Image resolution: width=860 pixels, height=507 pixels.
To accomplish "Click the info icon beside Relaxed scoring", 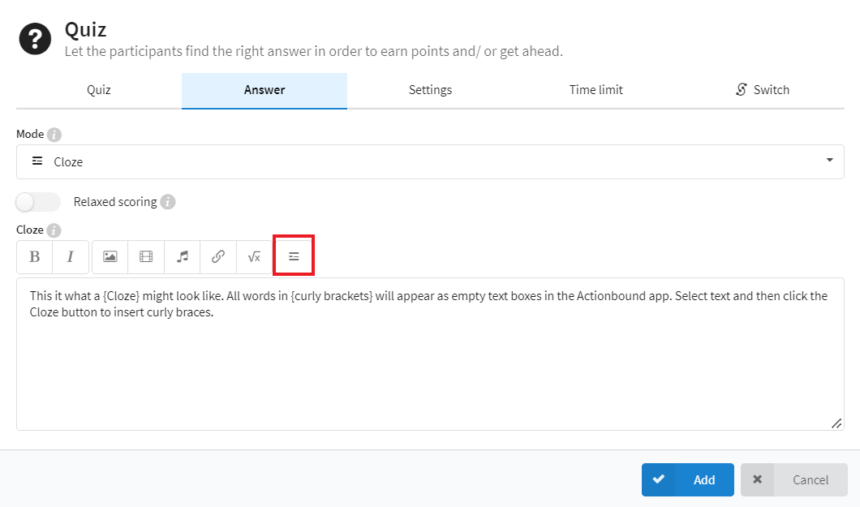I will 168,202.
